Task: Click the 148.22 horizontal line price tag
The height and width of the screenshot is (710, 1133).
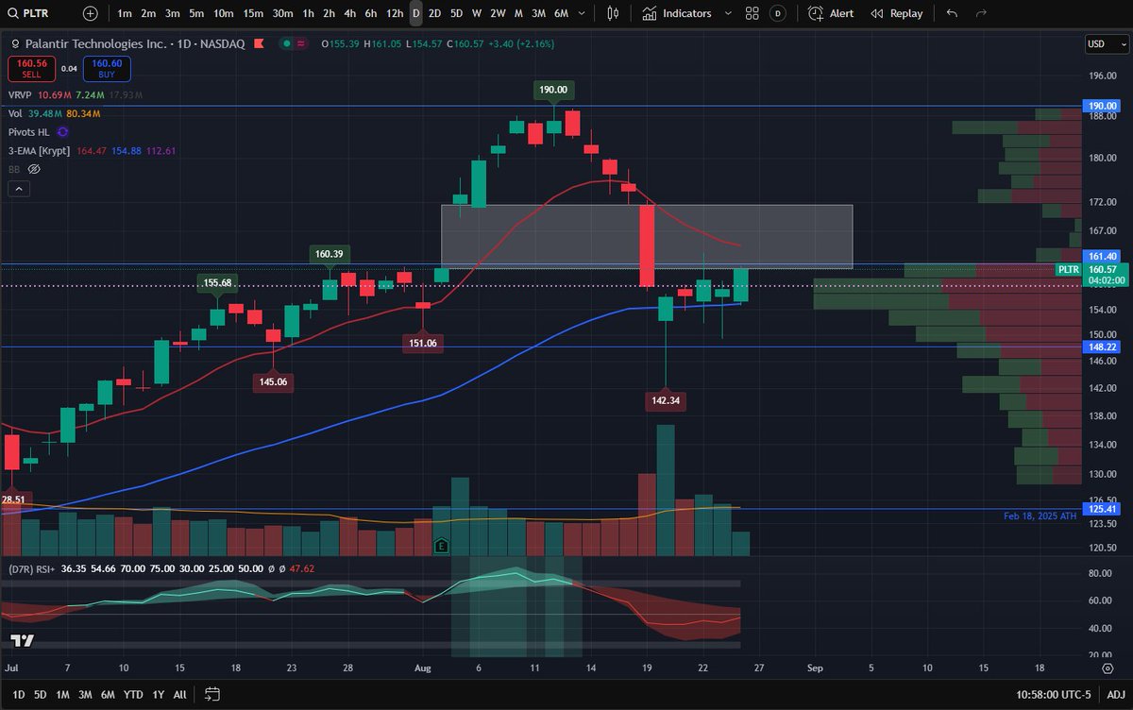Action: pos(1101,347)
